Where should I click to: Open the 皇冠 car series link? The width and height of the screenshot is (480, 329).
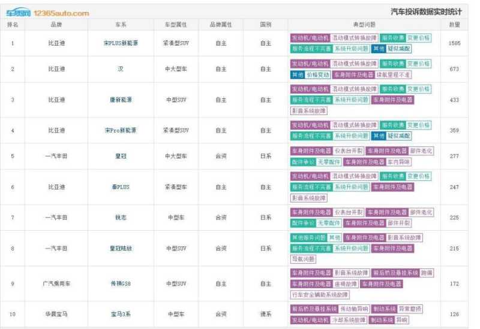(x=121, y=156)
